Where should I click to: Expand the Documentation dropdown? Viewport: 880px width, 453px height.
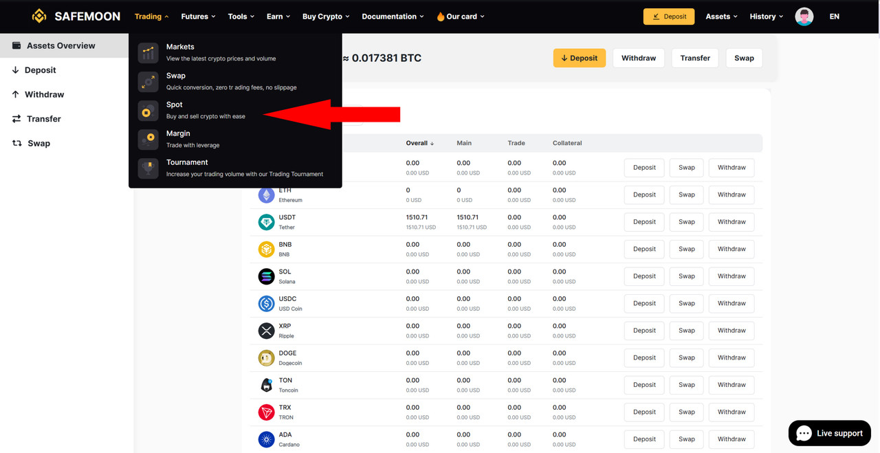point(393,16)
